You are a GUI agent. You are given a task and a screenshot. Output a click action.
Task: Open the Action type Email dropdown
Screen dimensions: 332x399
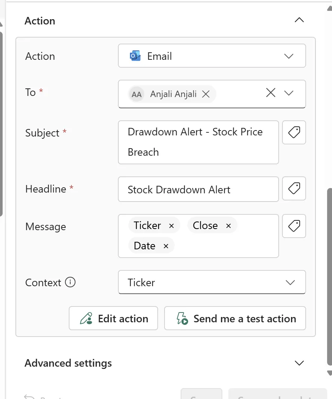pyautogui.click(x=212, y=56)
